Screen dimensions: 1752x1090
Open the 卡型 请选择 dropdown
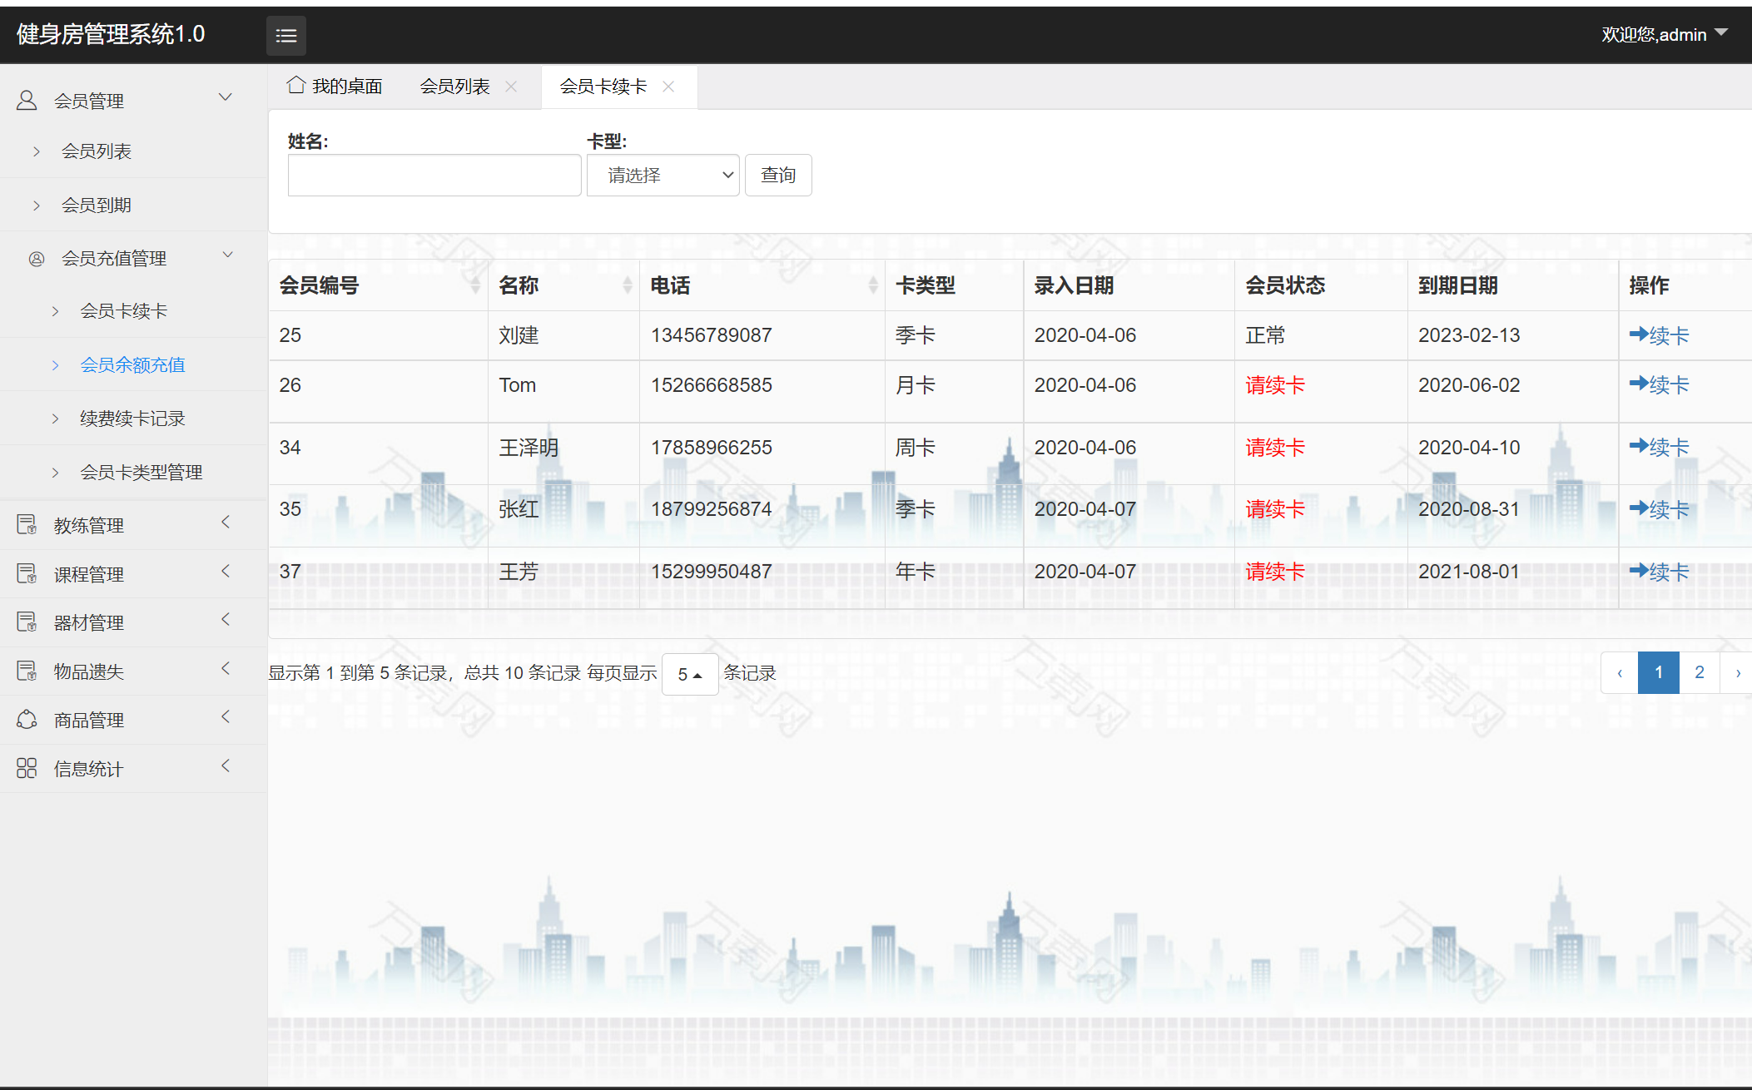pos(663,175)
